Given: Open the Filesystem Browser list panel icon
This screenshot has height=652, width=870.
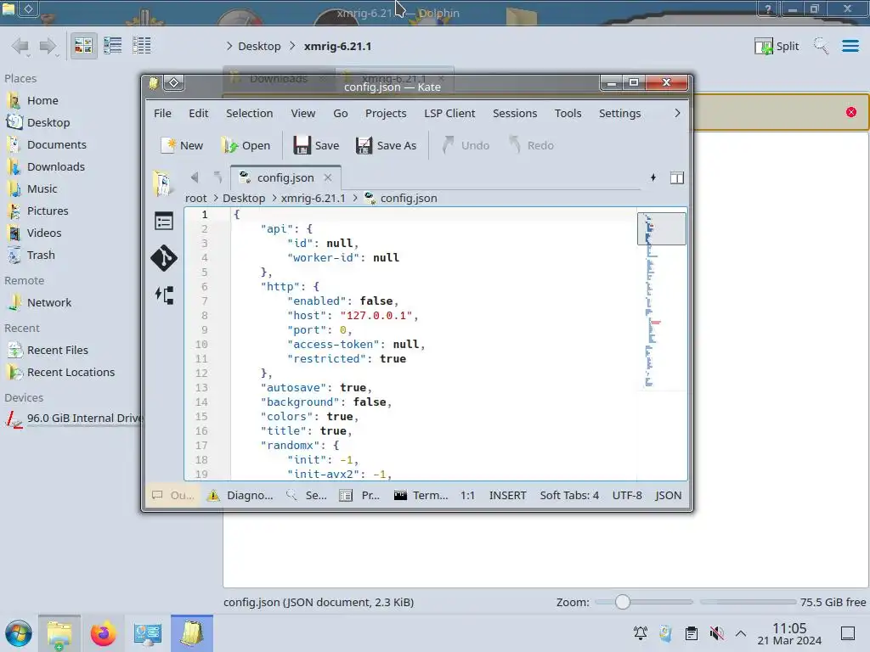Looking at the screenshot, I should coord(164,222).
